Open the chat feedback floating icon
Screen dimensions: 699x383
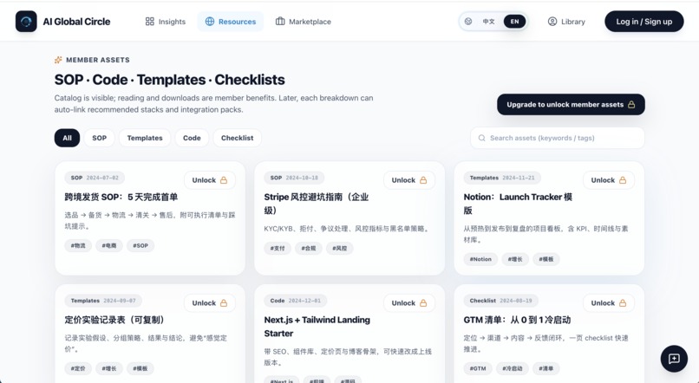(674, 359)
